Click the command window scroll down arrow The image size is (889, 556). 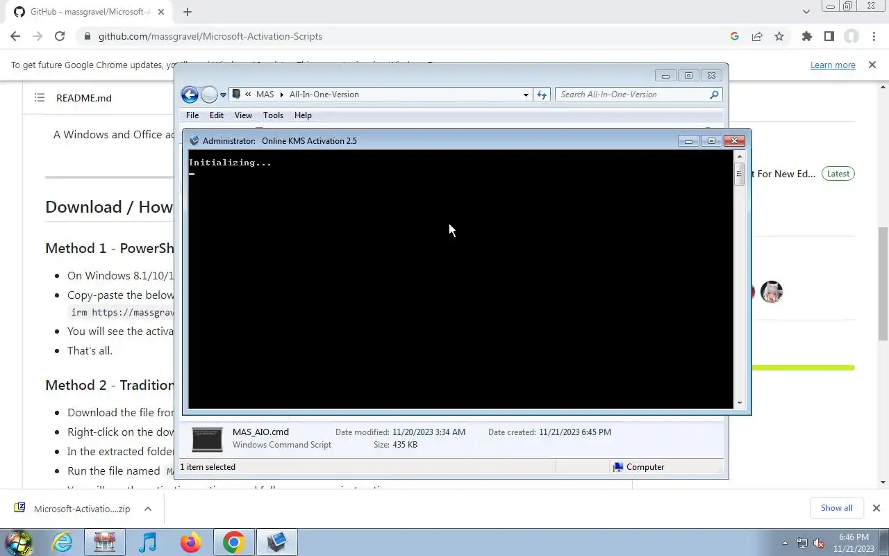point(740,402)
